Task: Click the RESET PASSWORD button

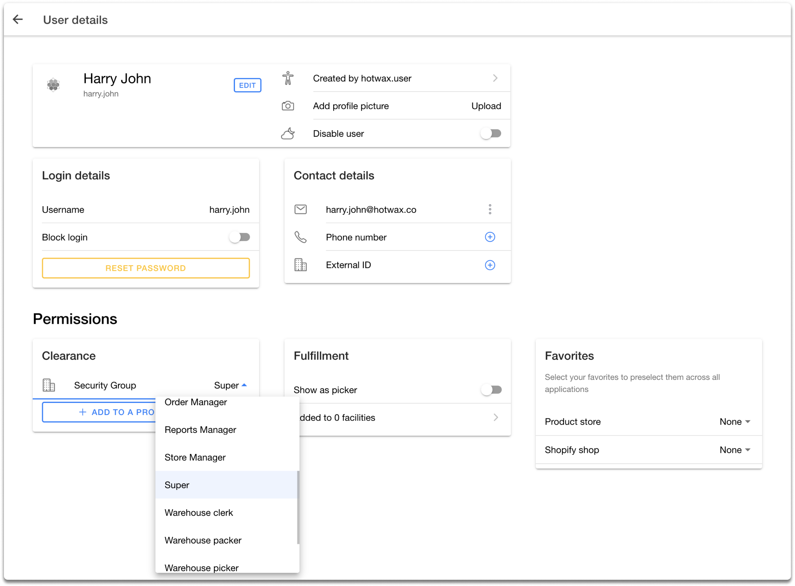Action: point(146,268)
